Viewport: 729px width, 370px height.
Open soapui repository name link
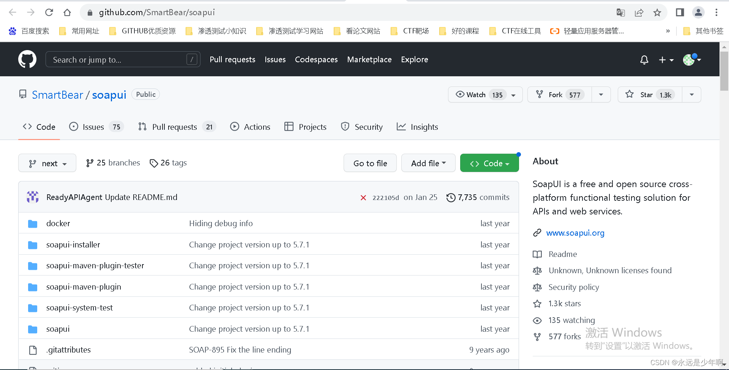coord(109,95)
